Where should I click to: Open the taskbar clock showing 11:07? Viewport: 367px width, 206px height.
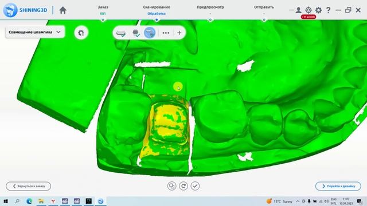[346, 201]
